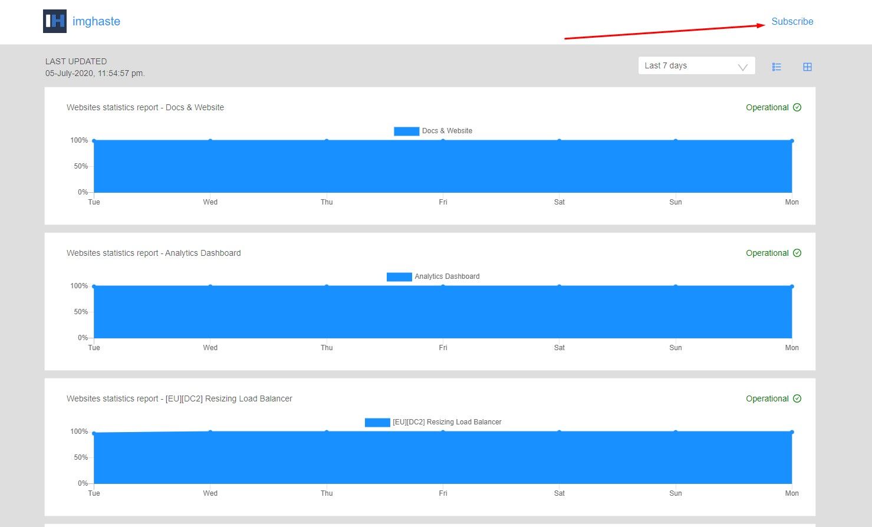Click the imghaste logo icon
This screenshot has width=872, height=527.
pos(54,21)
